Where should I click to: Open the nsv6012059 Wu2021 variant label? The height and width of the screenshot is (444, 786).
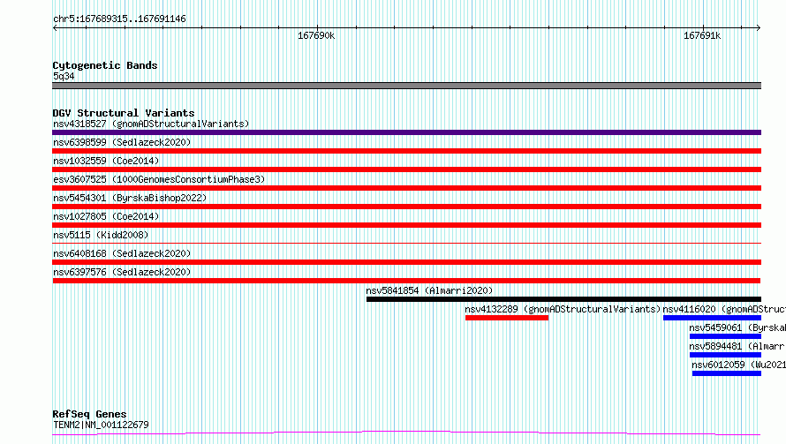pyautogui.click(x=739, y=365)
